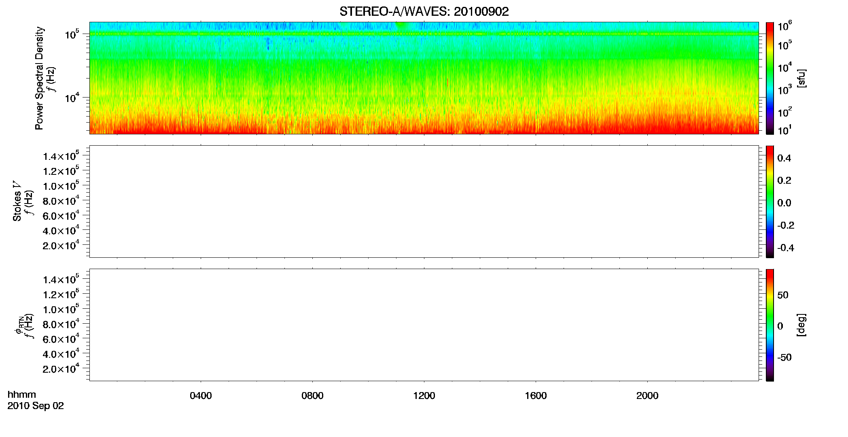Click the -0.2 value on Stokes color bar
Viewport: 848px width, 437px height.
tap(786, 225)
